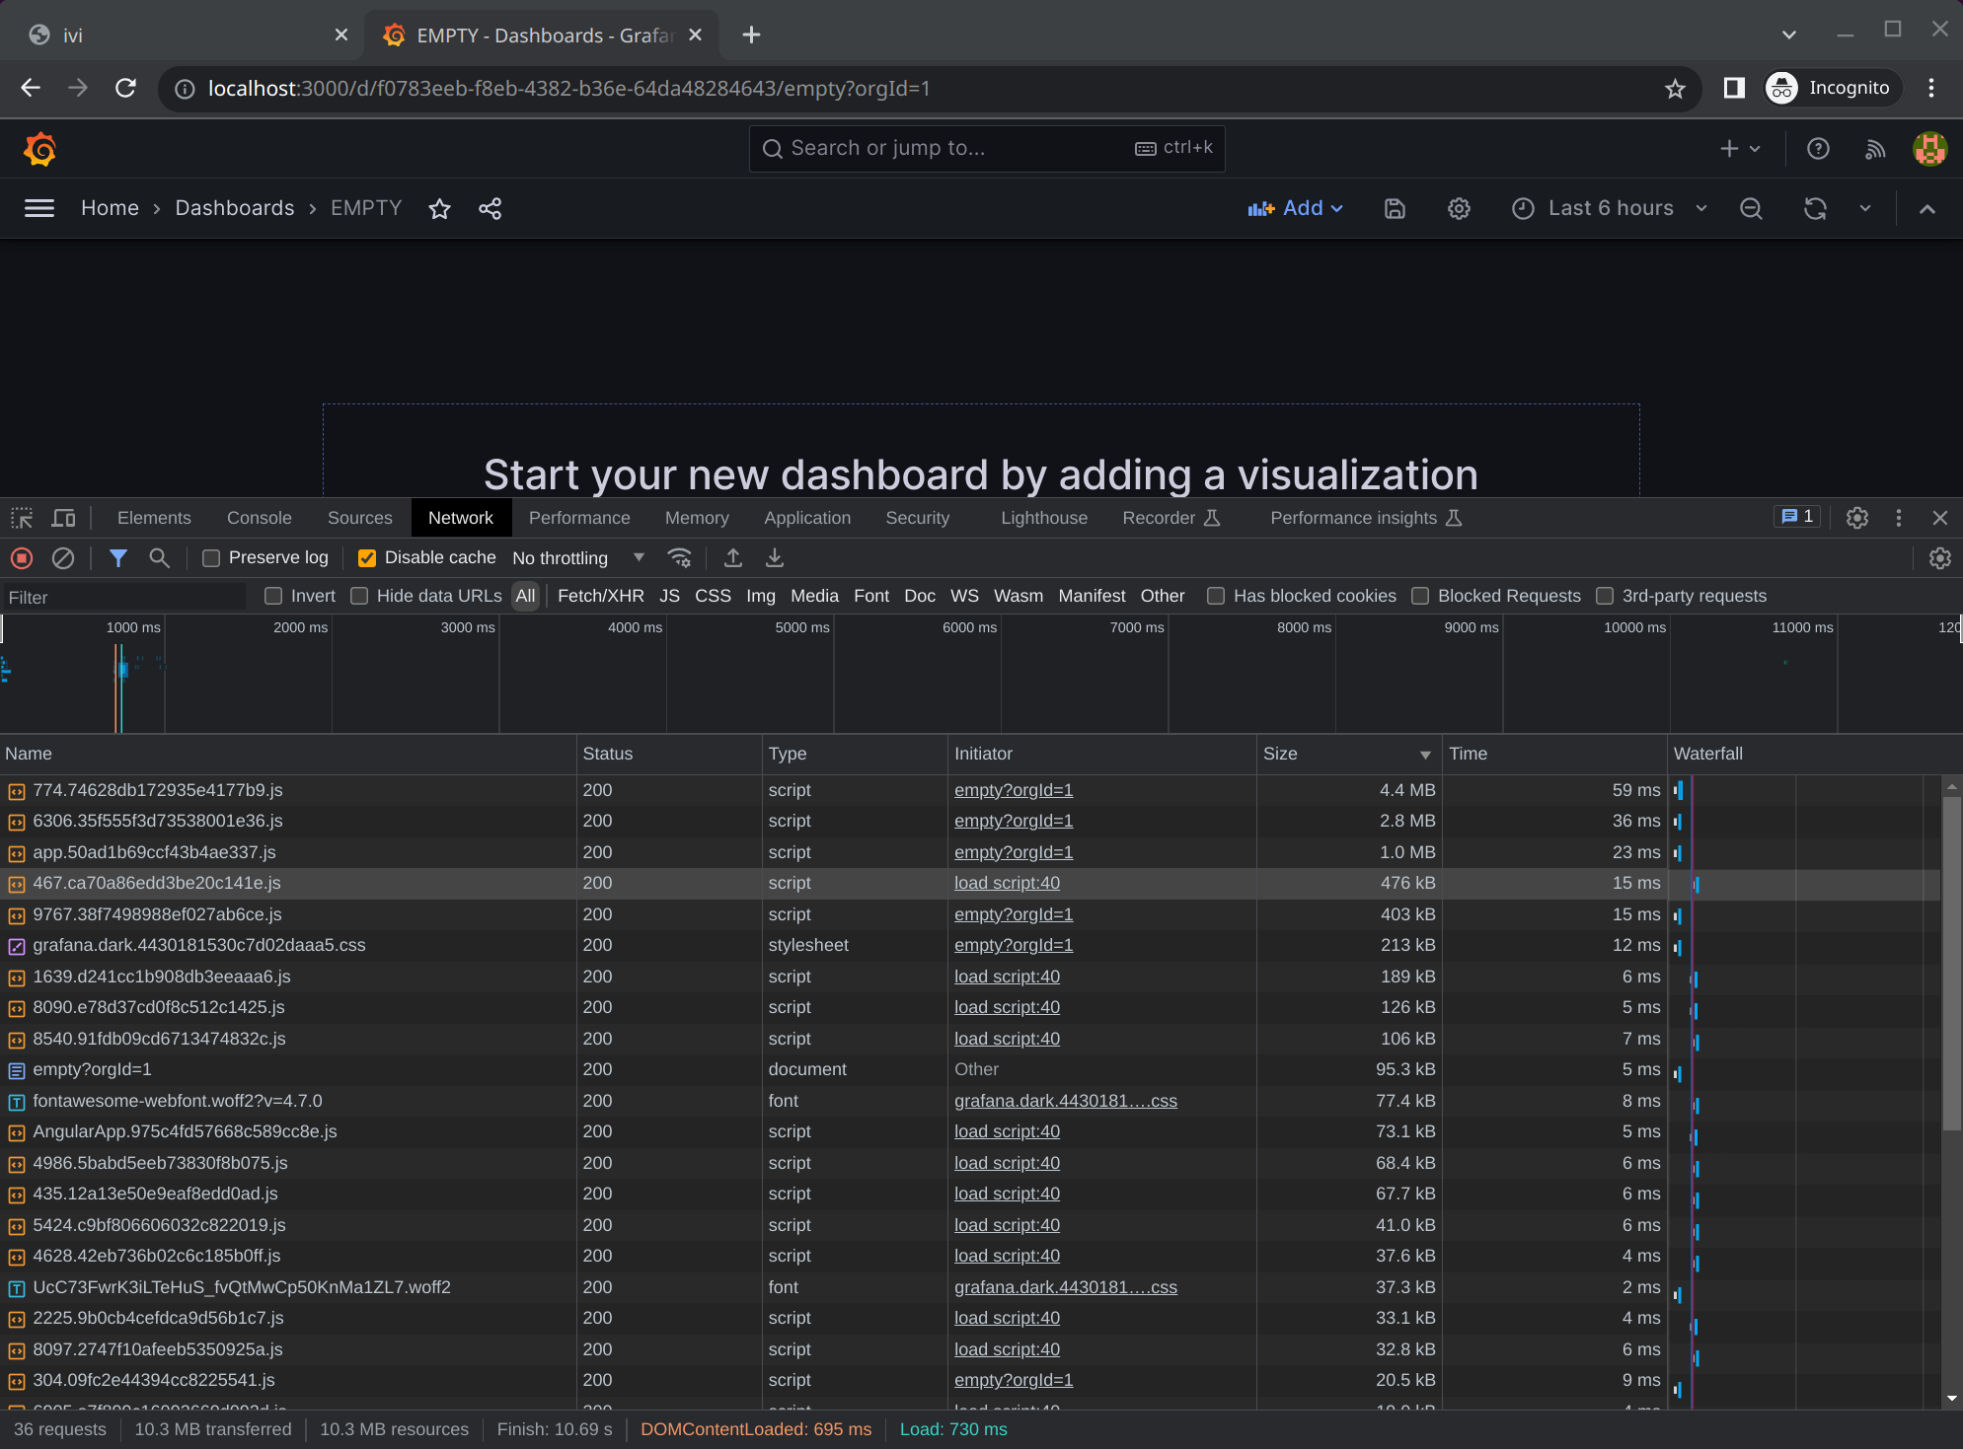Open Grafana help menu
The width and height of the screenshot is (1963, 1449).
point(1818,149)
